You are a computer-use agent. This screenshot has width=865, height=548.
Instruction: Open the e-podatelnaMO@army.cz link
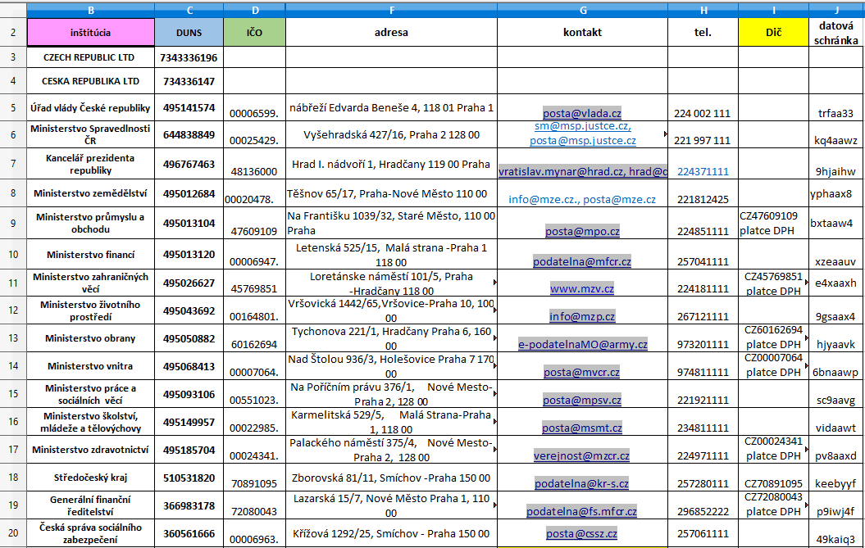click(x=582, y=345)
